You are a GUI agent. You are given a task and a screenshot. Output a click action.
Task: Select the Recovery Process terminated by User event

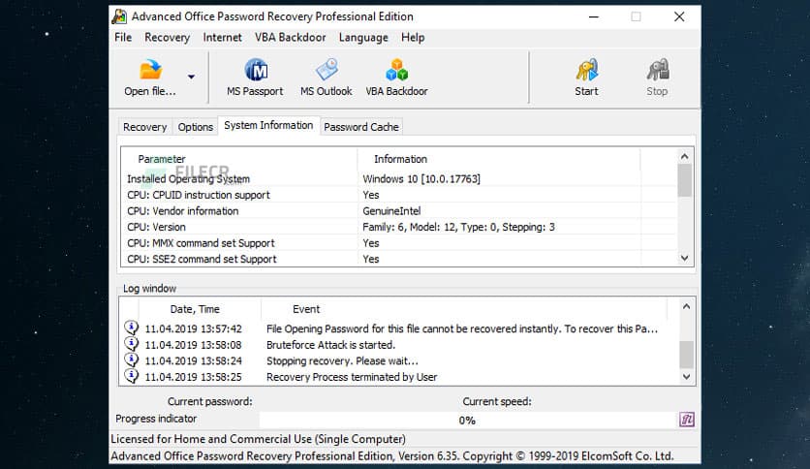pyautogui.click(x=352, y=377)
